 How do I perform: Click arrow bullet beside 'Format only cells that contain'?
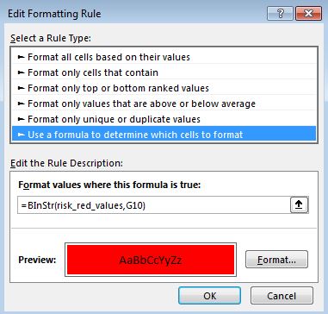point(21,73)
